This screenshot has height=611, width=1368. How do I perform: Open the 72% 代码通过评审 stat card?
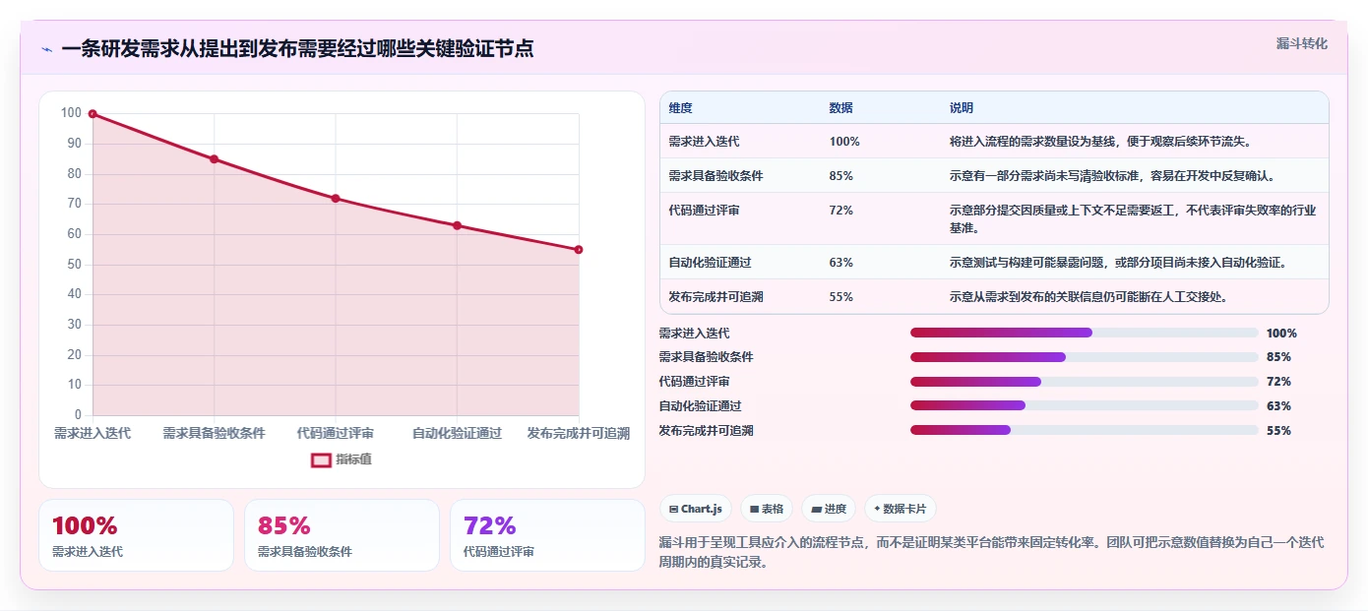pos(547,535)
